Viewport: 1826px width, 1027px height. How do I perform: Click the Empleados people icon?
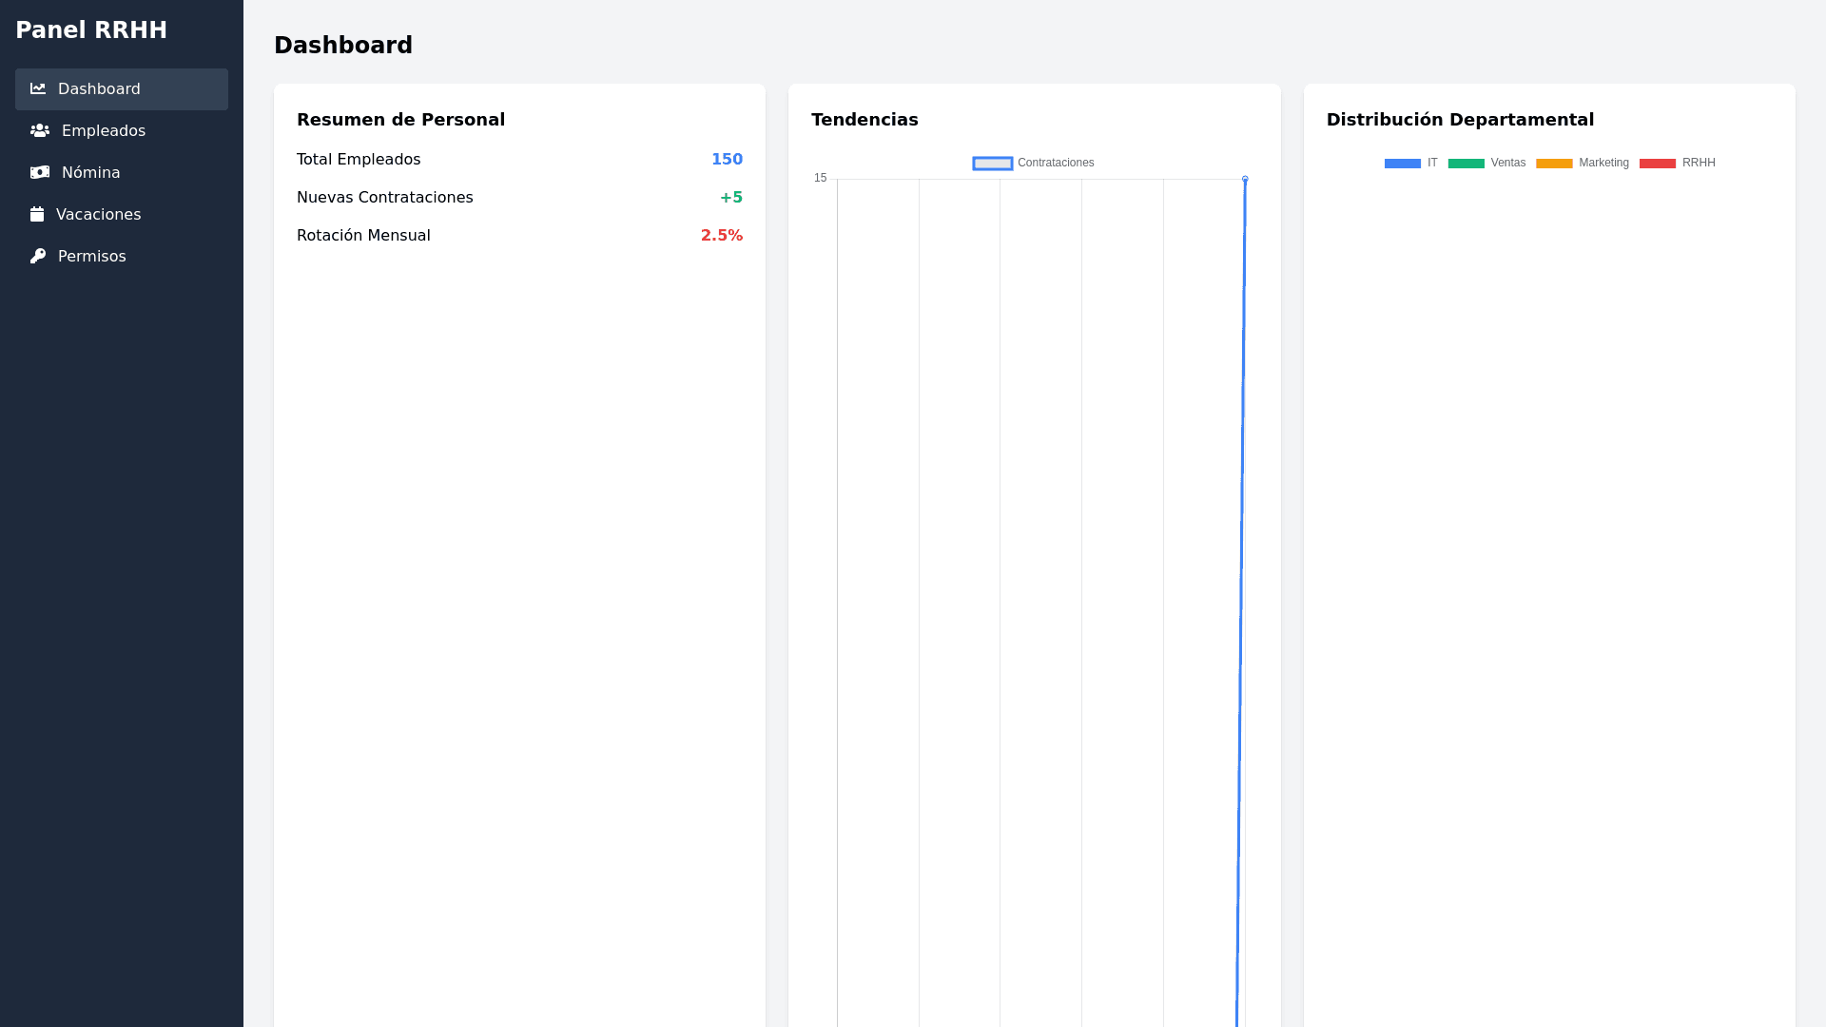coord(40,130)
